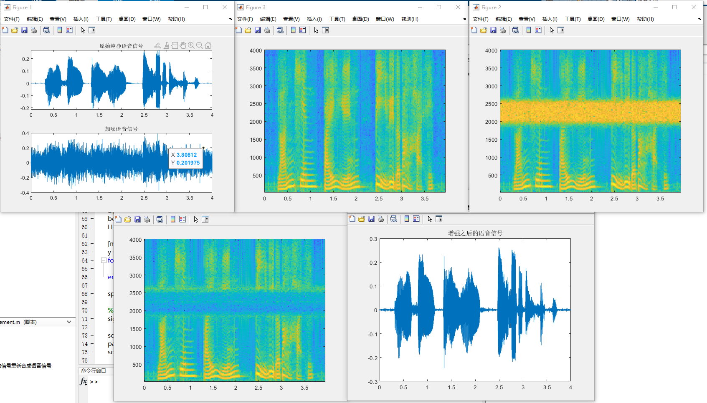Viewport: 707px width, 403px height.
Task: Select the Data Tips tool in Figure 1 axes toolbar
Action: point(175,45)
